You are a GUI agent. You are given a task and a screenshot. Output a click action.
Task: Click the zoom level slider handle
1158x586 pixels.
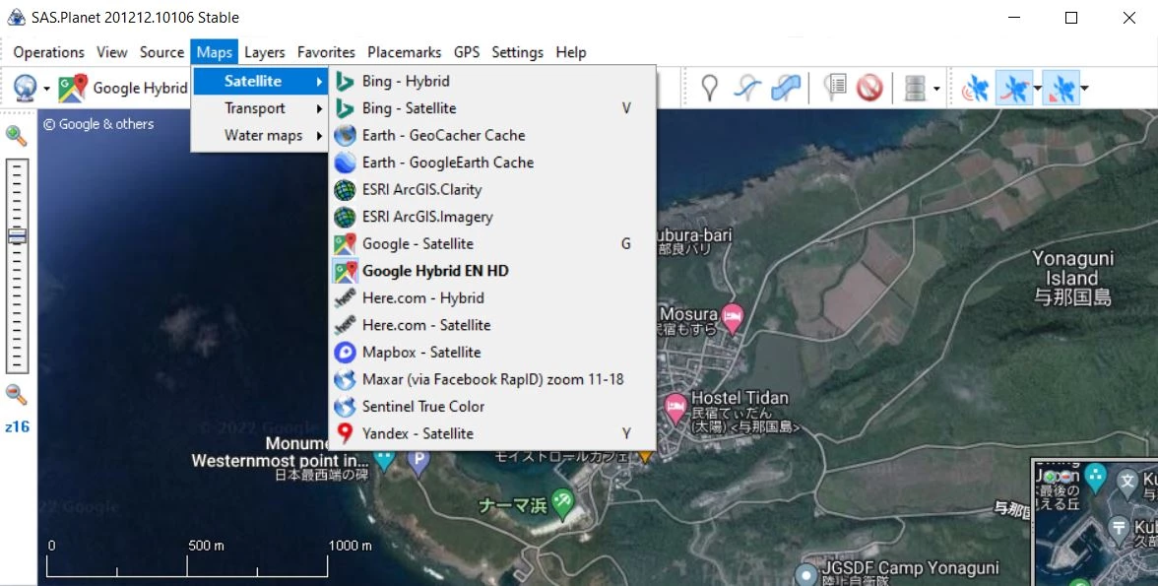(17, 236)
